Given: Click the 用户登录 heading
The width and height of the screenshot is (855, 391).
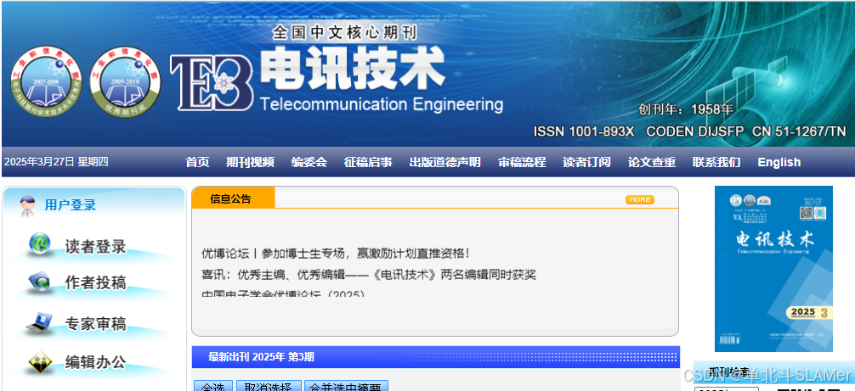Looking at the screenshot, I should click(71, 205).
